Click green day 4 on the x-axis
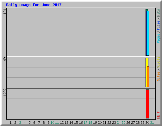Screen dimensions: 162x126 click(25, 123)
